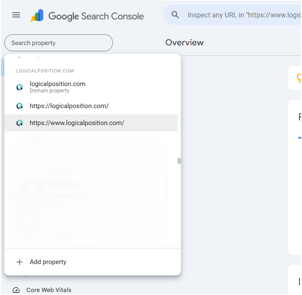Click the favicon beside logicalposition.com domain property
The width and height of the screenshot is (302, 295).
[x=20, y=87]
